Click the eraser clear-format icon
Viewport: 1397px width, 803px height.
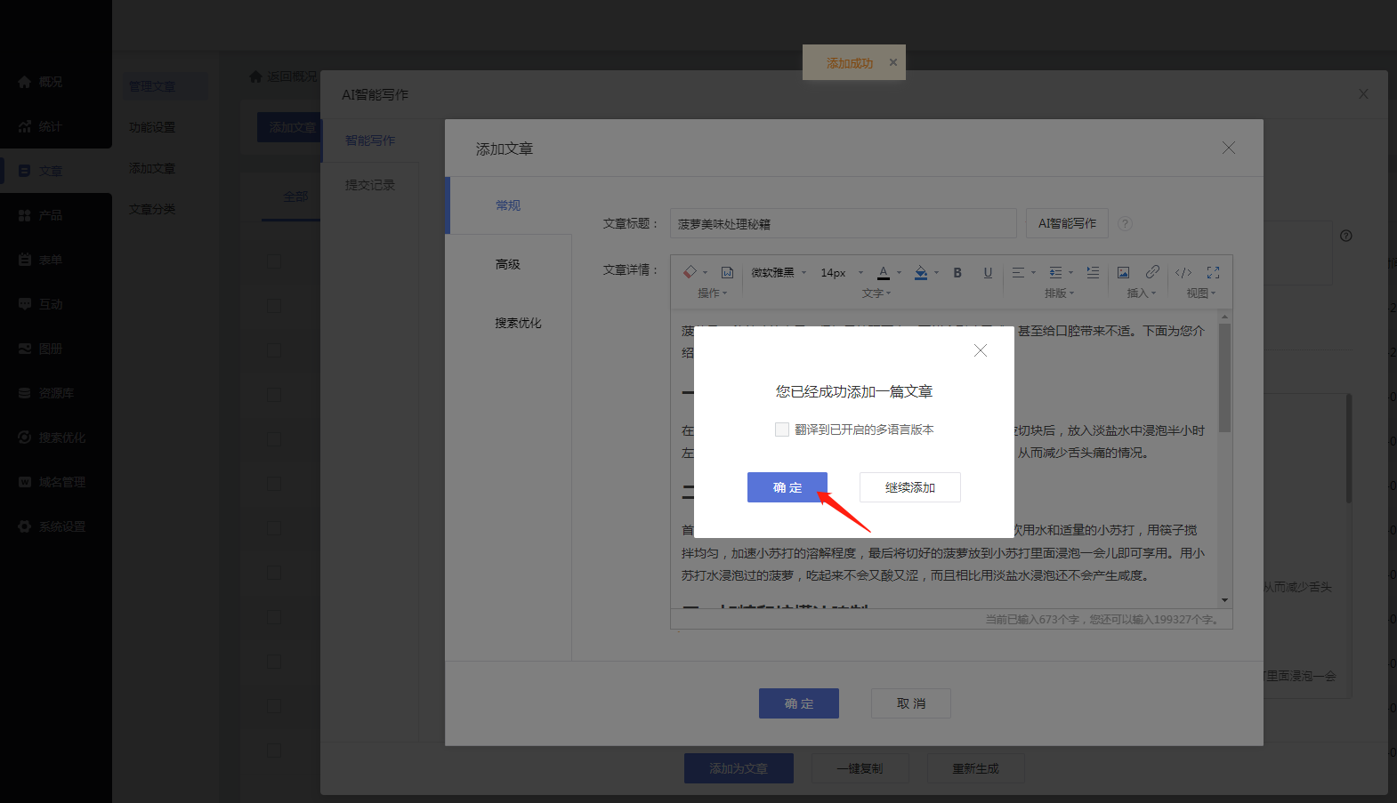pos(690,272)
